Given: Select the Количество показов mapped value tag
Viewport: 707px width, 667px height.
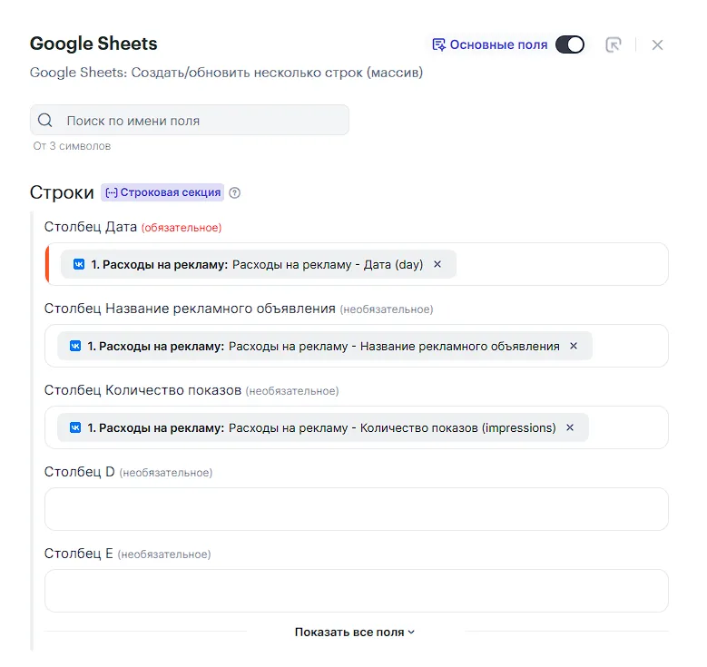Looking at the screenshot, I should (x=318, y=427).
